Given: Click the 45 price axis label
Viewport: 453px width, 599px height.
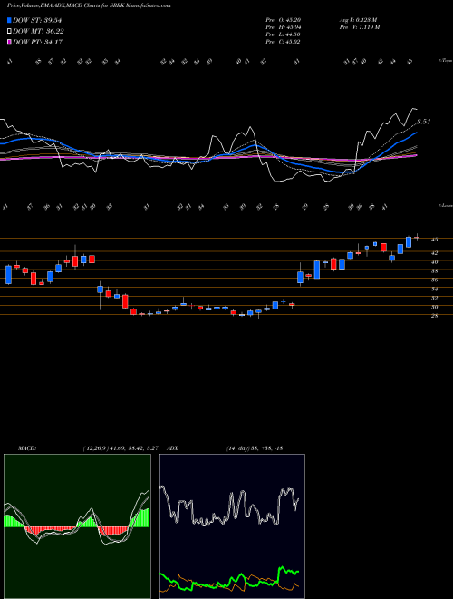Looking at the screenshot, I should (434, 240).
